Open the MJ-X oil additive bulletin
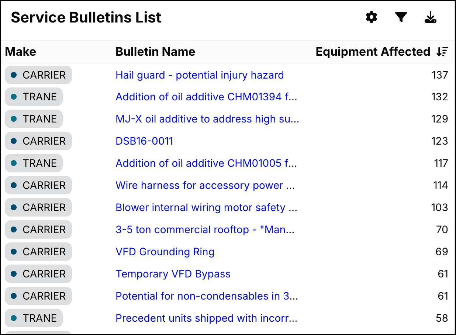456x335 pixels. [x=207, y=119]
